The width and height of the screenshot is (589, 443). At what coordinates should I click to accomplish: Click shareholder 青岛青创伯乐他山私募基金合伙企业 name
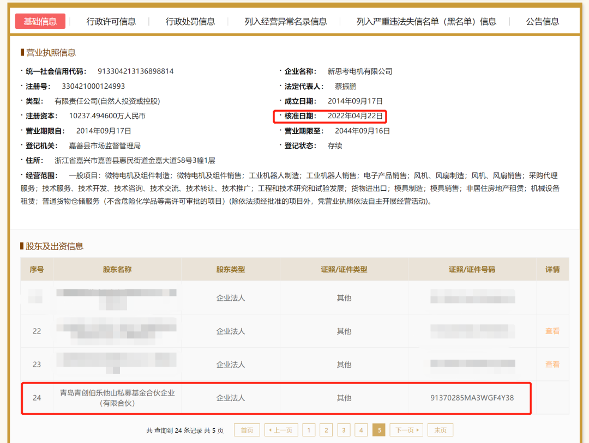(117, 398)
